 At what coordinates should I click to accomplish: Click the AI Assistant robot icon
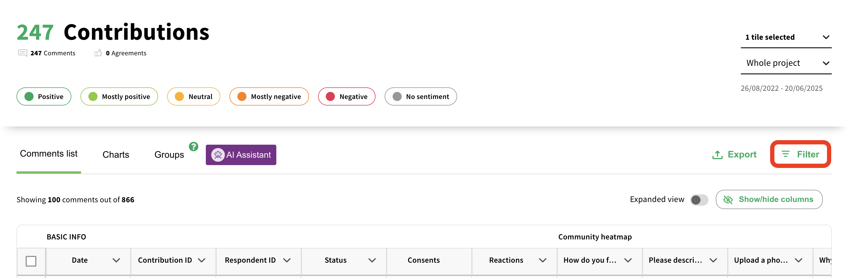(x=218, y=155)
